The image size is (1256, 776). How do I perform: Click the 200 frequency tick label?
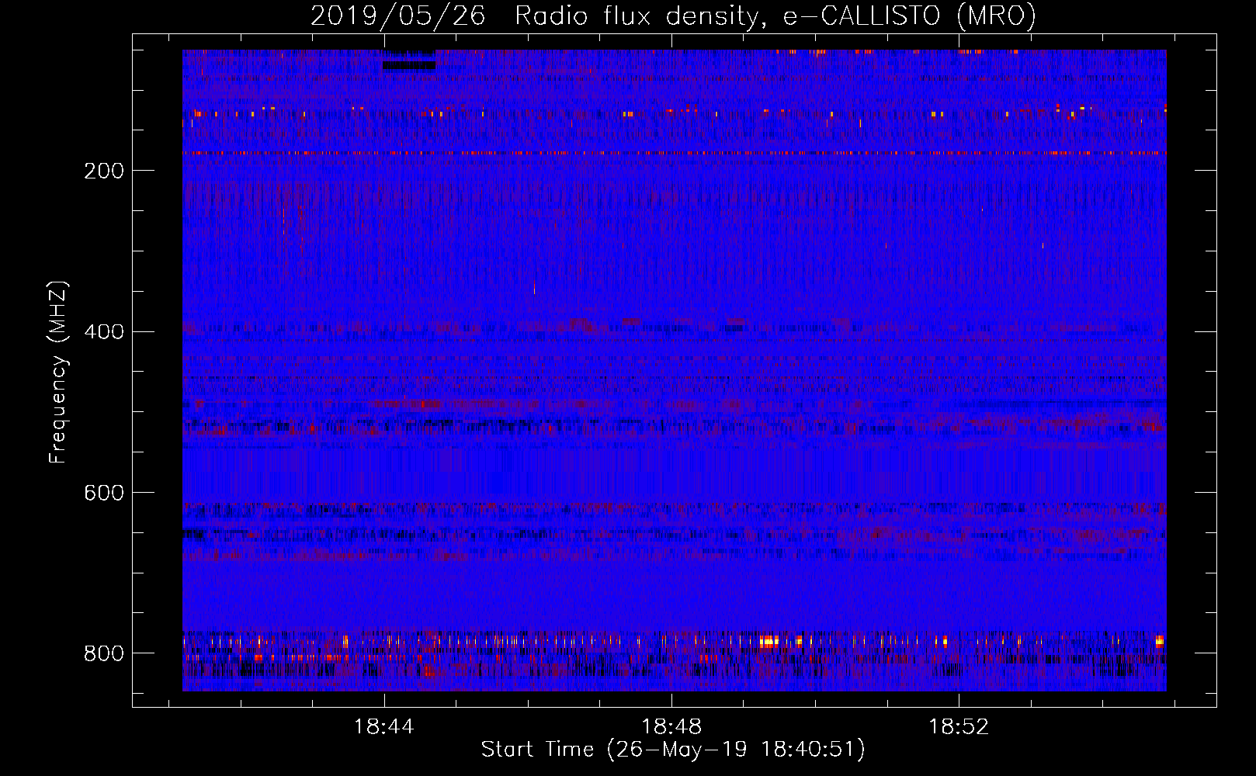click(104, 171)
